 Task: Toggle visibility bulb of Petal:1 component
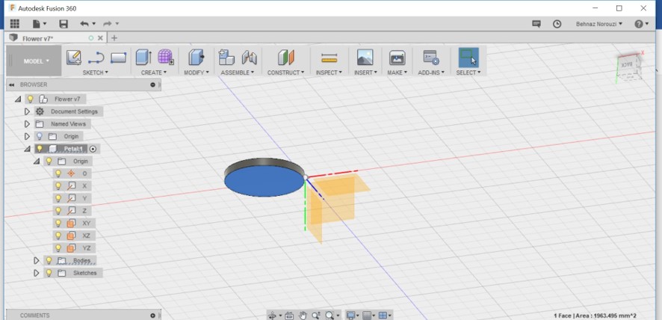(x=40, y=149)
